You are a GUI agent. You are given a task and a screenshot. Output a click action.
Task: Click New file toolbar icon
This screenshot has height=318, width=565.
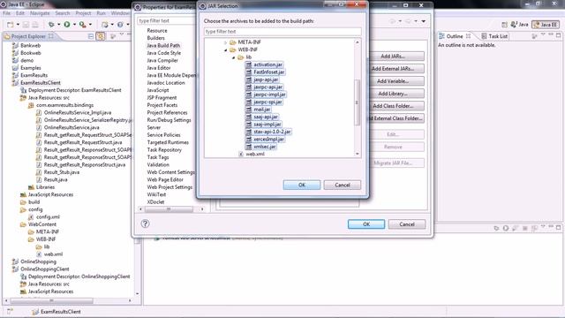pyautogui.click(x=10, y=25)
